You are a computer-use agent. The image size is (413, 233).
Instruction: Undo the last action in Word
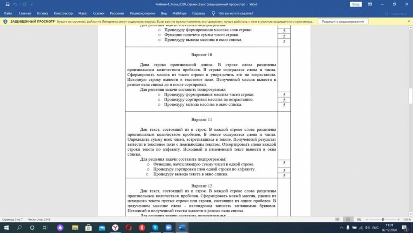tap(15, 4)
